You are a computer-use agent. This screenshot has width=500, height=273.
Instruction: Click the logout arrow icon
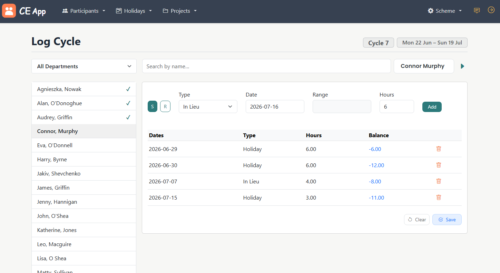point(491,10)
